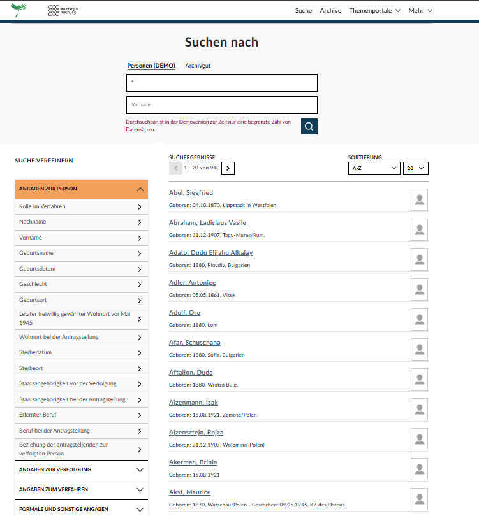Click the person icon beside Adler, Antonige
Viewport: 479px width, 516px height.
coord(419,289)
